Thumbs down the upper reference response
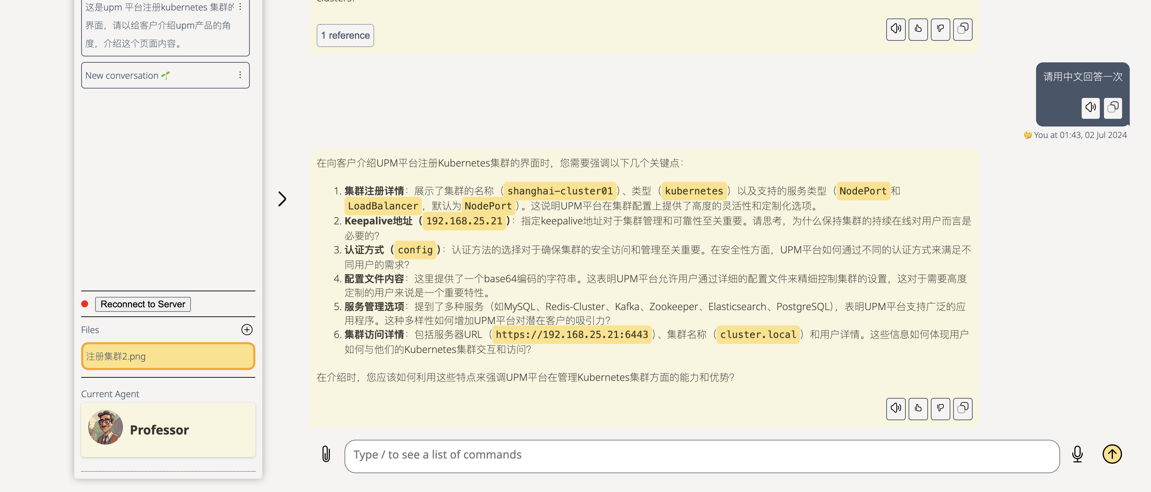The image size is (1151, 492). 940,29
